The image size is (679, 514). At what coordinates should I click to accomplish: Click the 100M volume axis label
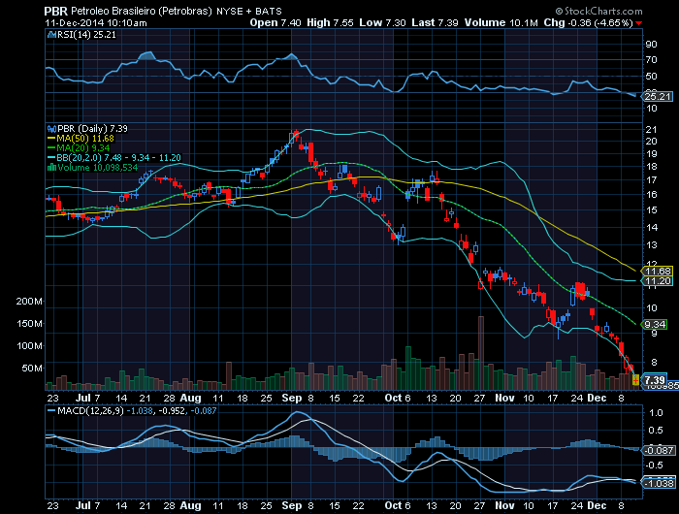(29, 345)
